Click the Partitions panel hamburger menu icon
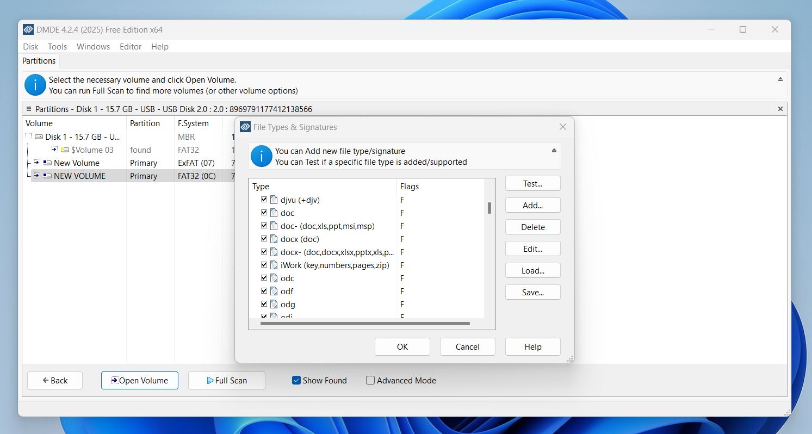 [29, 109]
